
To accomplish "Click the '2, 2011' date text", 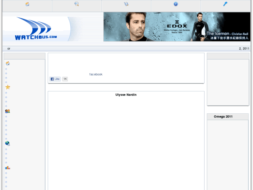I will [x=244, y=48].
